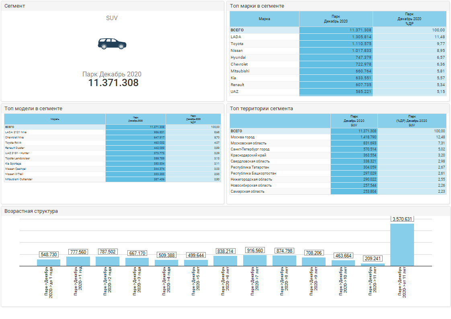Select the bar with value 548.730

tap(49, 262)
